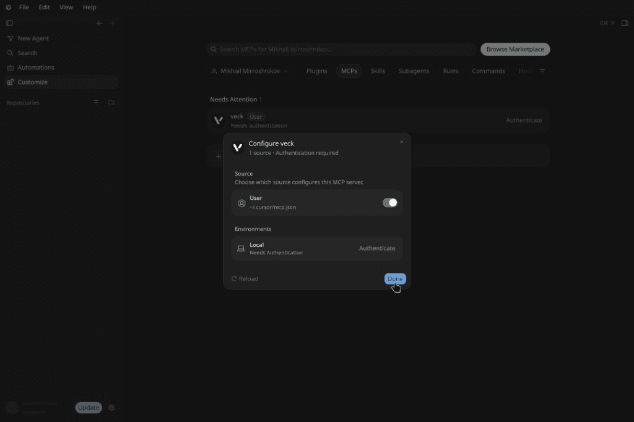Switch to the Subagents tab
This screenshot has height=422, width=634.
tap(414, 71)
